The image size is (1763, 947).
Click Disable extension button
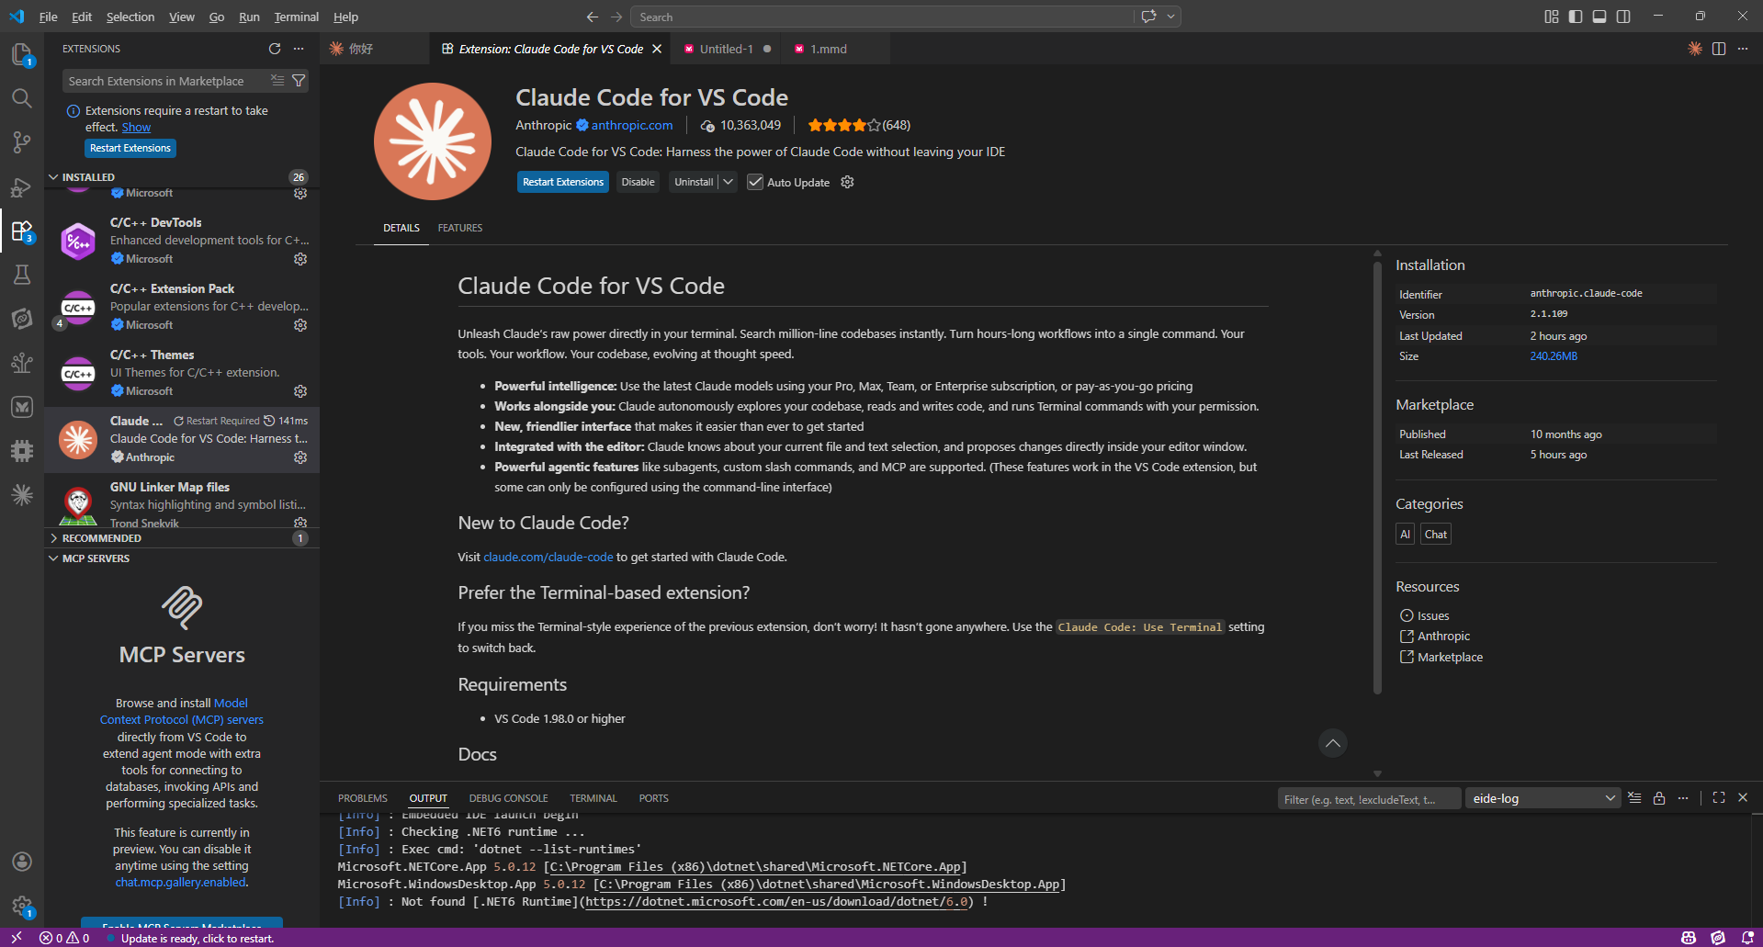click(638, 182)
